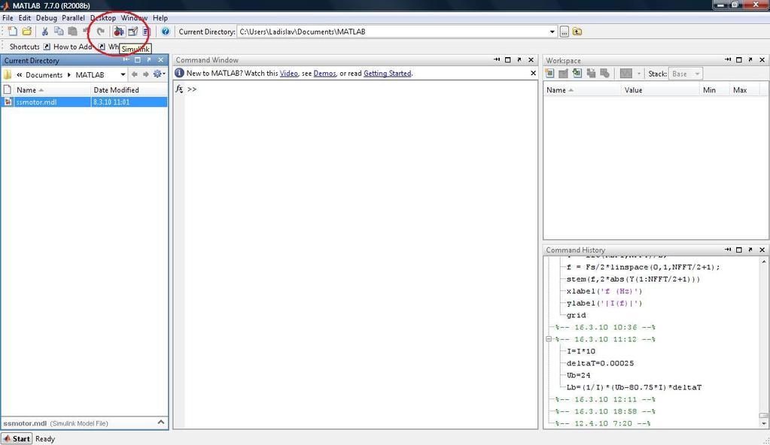Show hidden parent folders with « chevron

(x=19, y=74)
